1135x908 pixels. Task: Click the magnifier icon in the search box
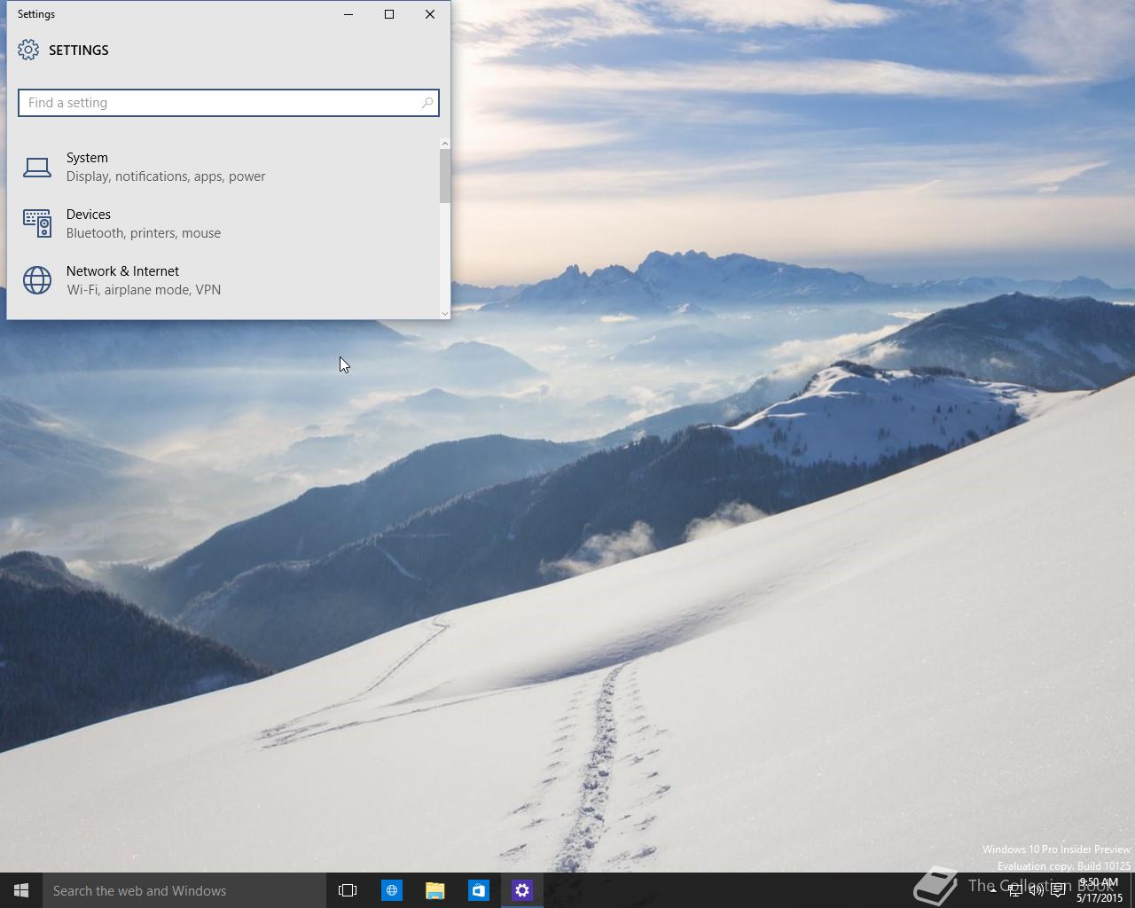[x=427, y=103]
